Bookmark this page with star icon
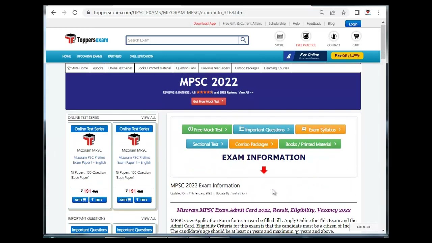This screenshot has width=432, height=243. click(x=344, y=12)
